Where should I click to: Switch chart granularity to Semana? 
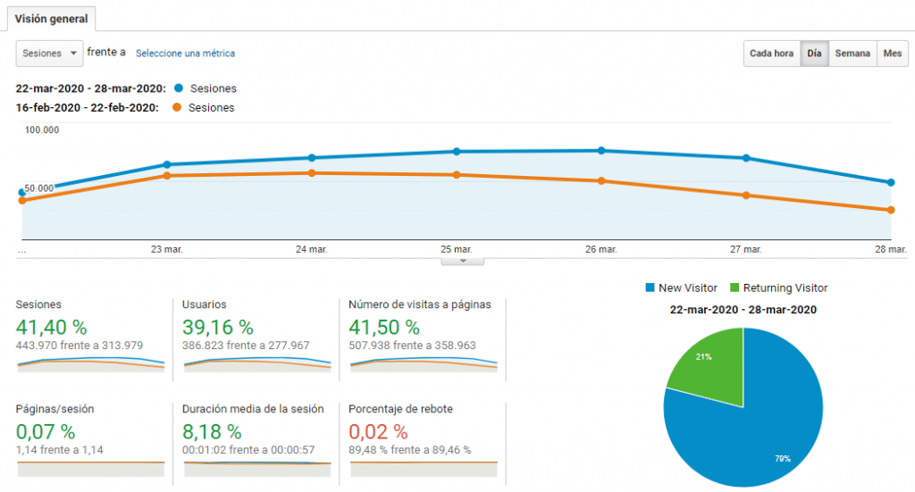(x=852, y=53)
